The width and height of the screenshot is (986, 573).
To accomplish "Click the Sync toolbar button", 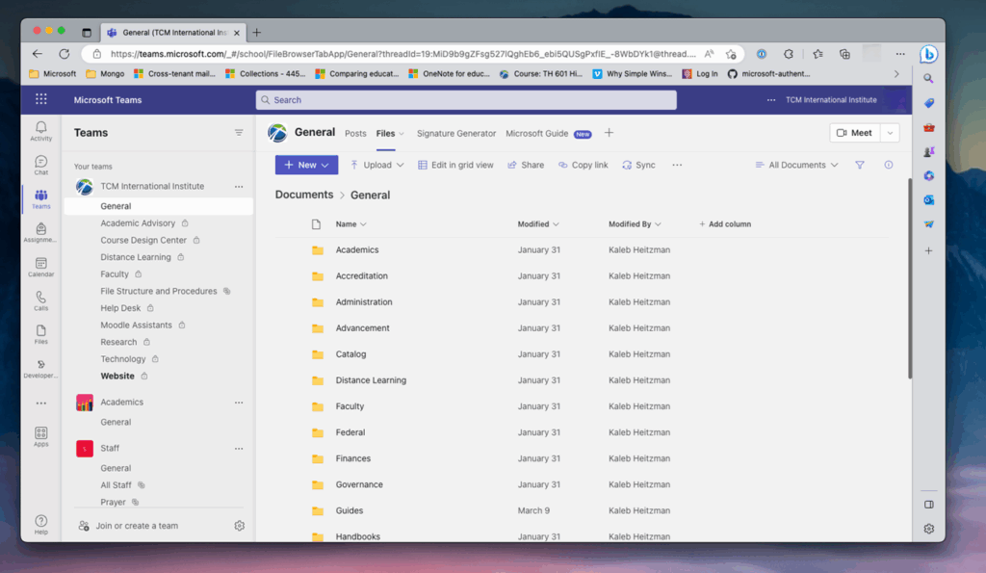I will coord(638,166).
